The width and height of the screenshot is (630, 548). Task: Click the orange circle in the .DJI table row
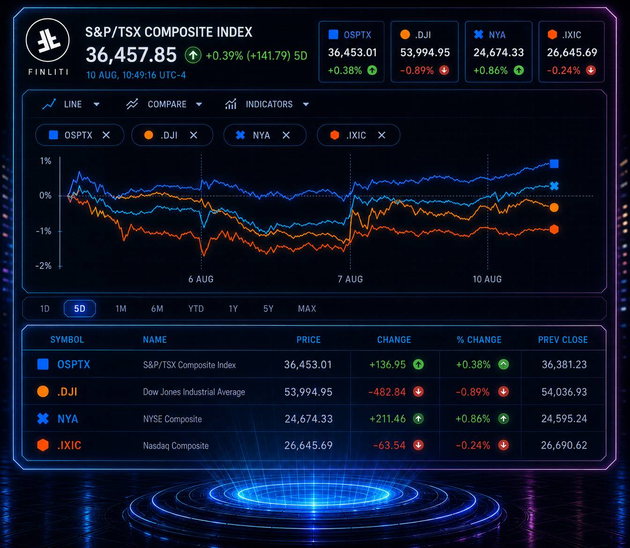pos(43,392)
